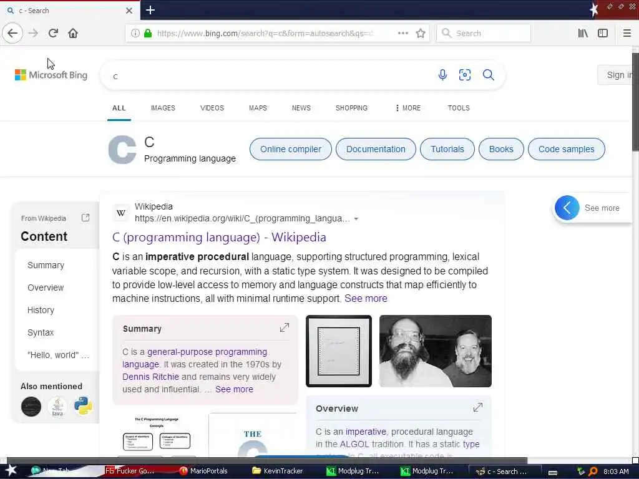Viewport: 639px width, 479px height.
Task: Open the TOOLS search option
Action: click(x=459, y=108)
